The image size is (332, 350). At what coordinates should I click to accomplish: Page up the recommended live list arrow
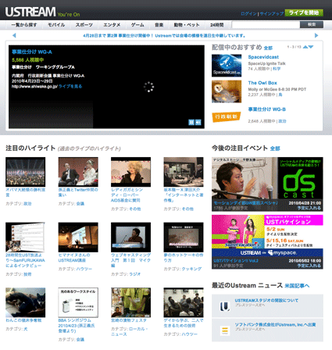[x=305, y=47]
